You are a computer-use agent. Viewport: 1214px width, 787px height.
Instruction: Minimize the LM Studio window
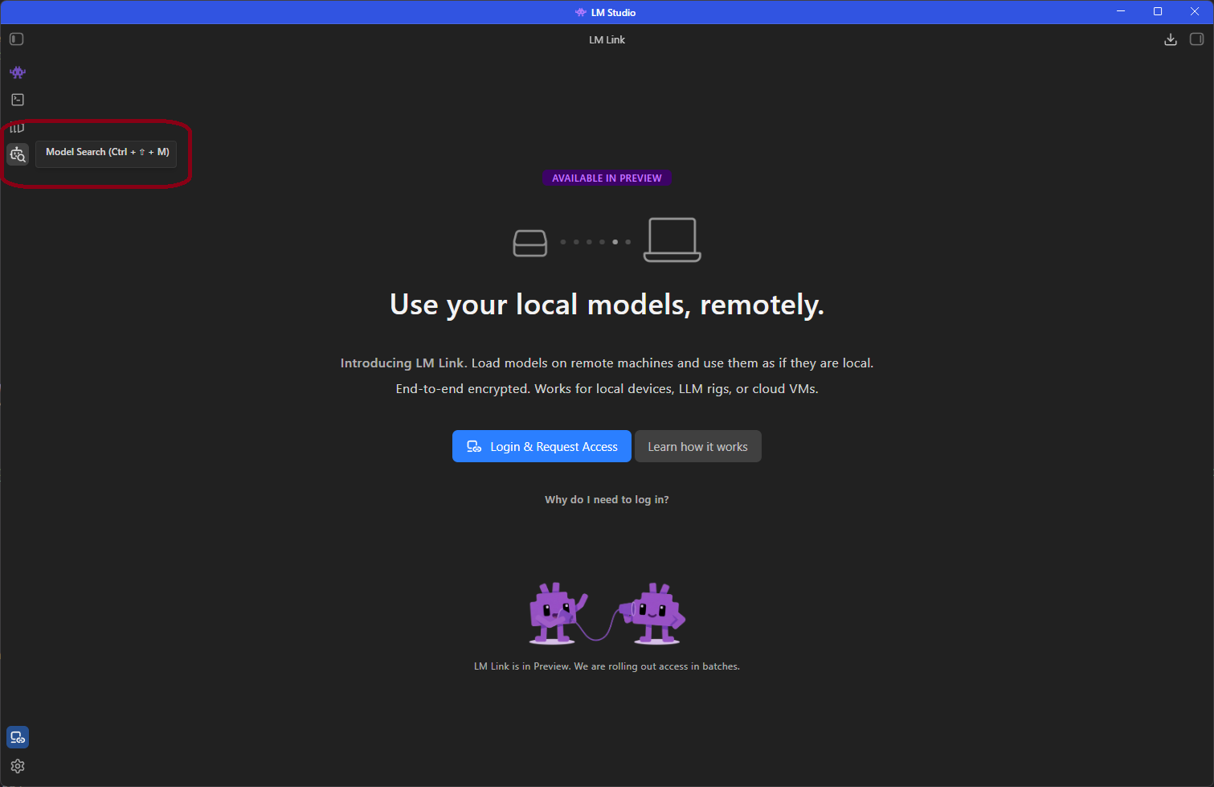click(x=1121, y=11)
